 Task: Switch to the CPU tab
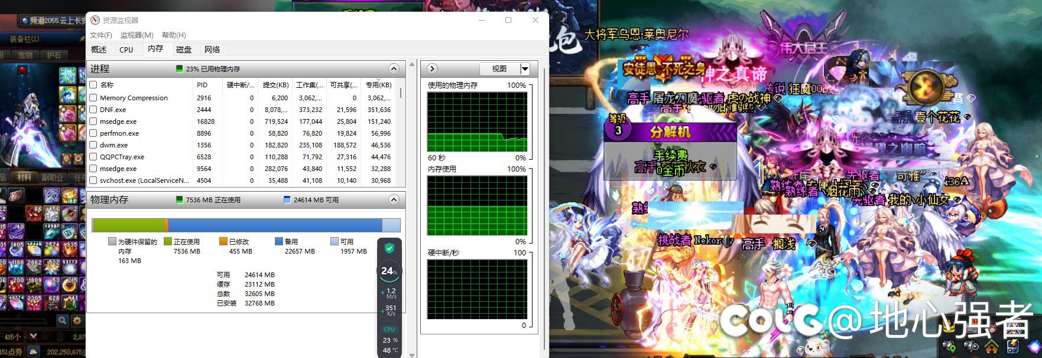126,50
